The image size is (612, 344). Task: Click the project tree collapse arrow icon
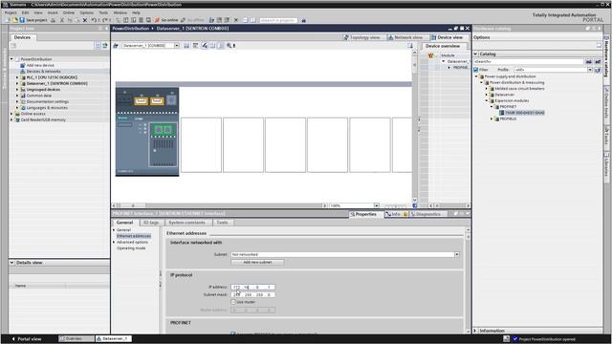106,29
